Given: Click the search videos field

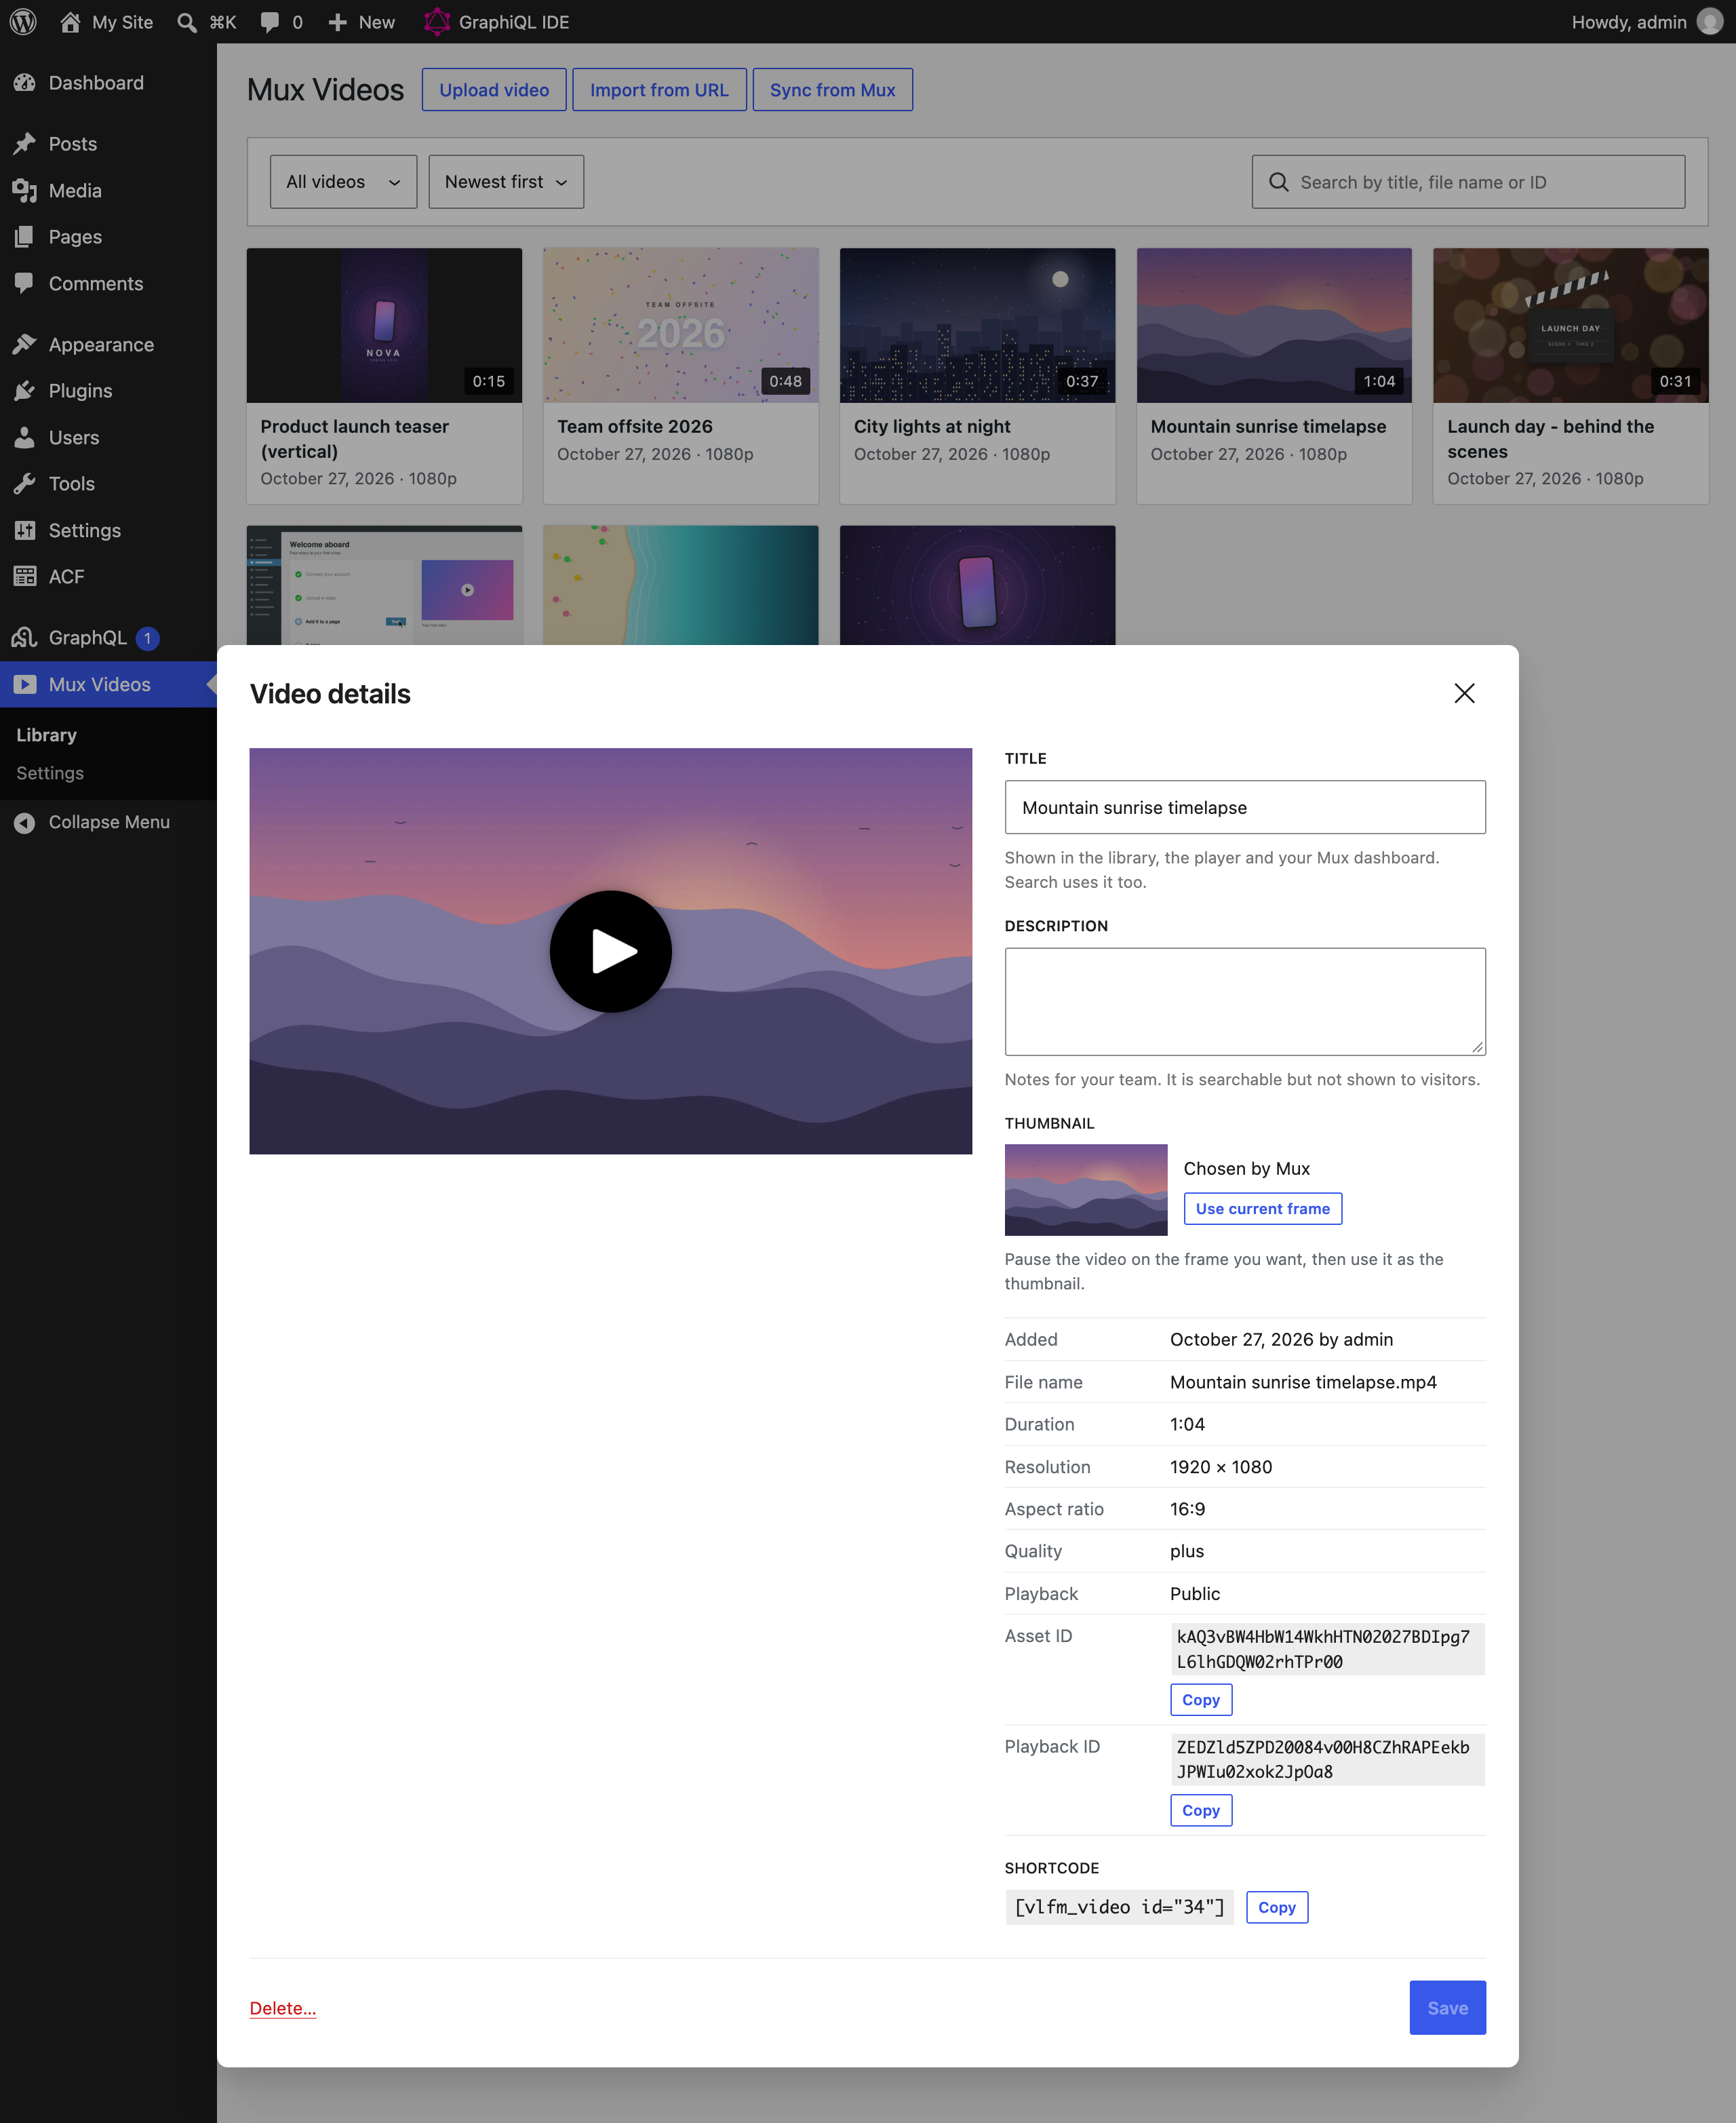Looking at the screenshot, I should click(1468, 182).
